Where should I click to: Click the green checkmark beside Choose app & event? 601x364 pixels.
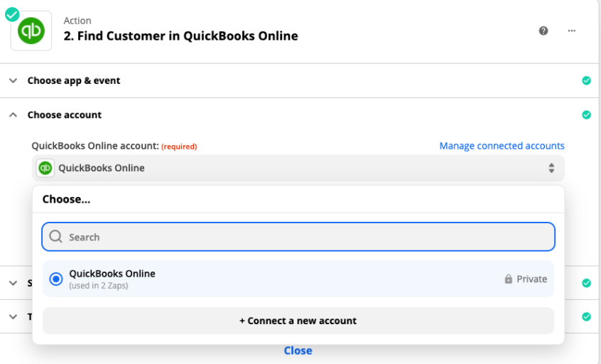pos(586,80)
